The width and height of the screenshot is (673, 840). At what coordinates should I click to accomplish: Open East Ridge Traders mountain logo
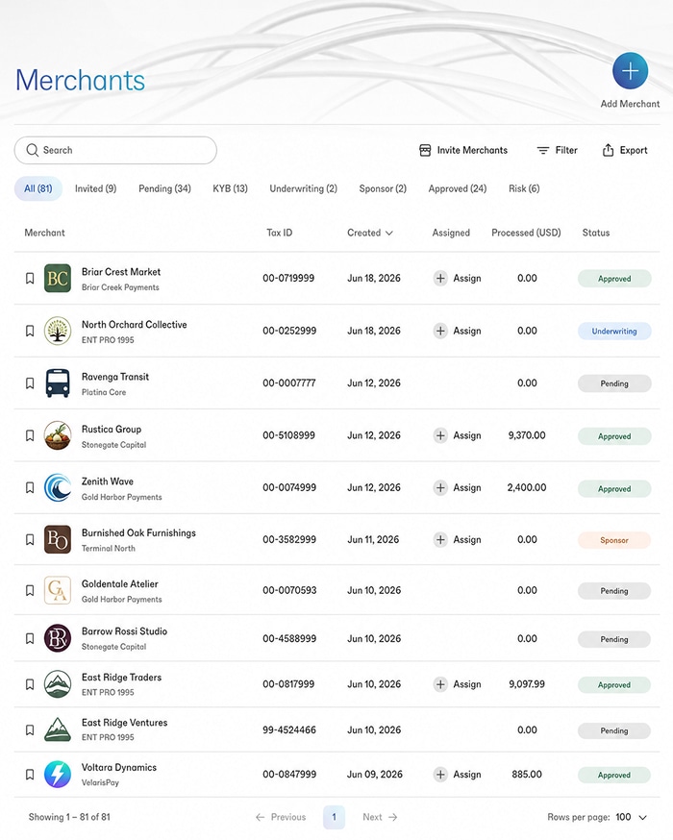(x=58, y=684)
